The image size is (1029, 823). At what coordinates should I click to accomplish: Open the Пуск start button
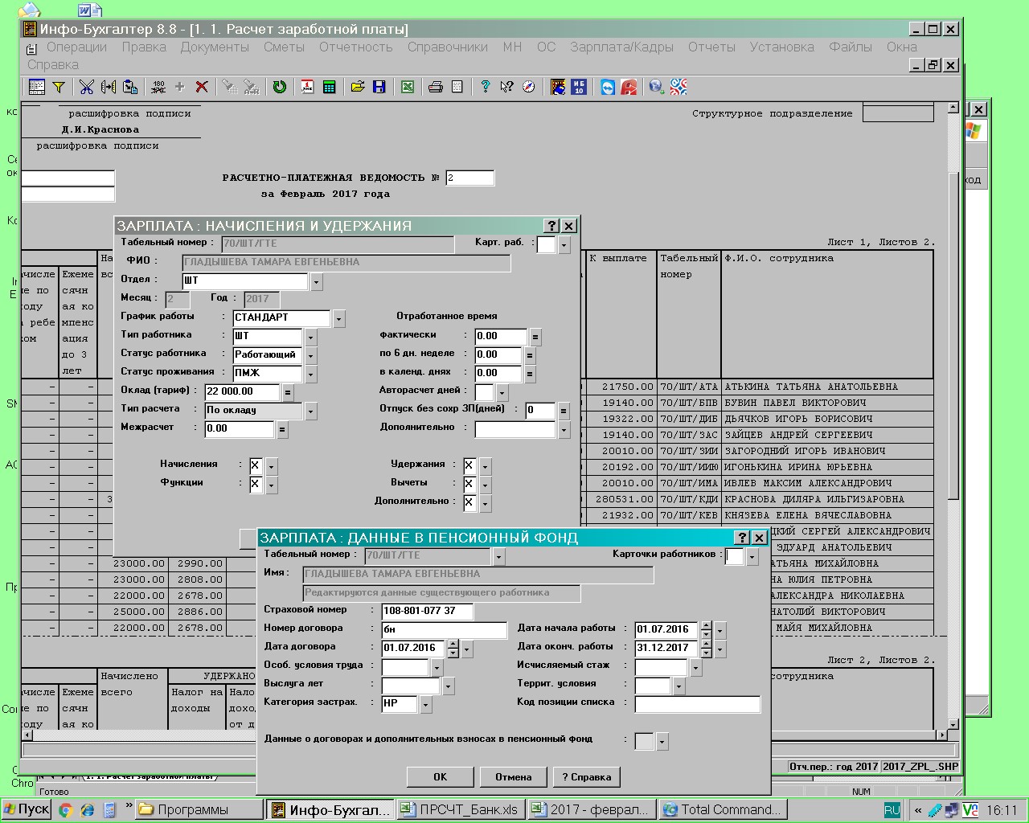click(x=27, y=809)
